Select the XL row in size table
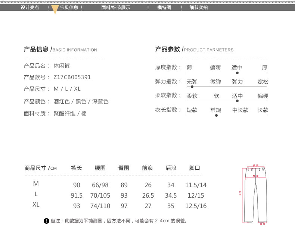The width and height of the screenshot is (295, 242). tap(36, 205)
